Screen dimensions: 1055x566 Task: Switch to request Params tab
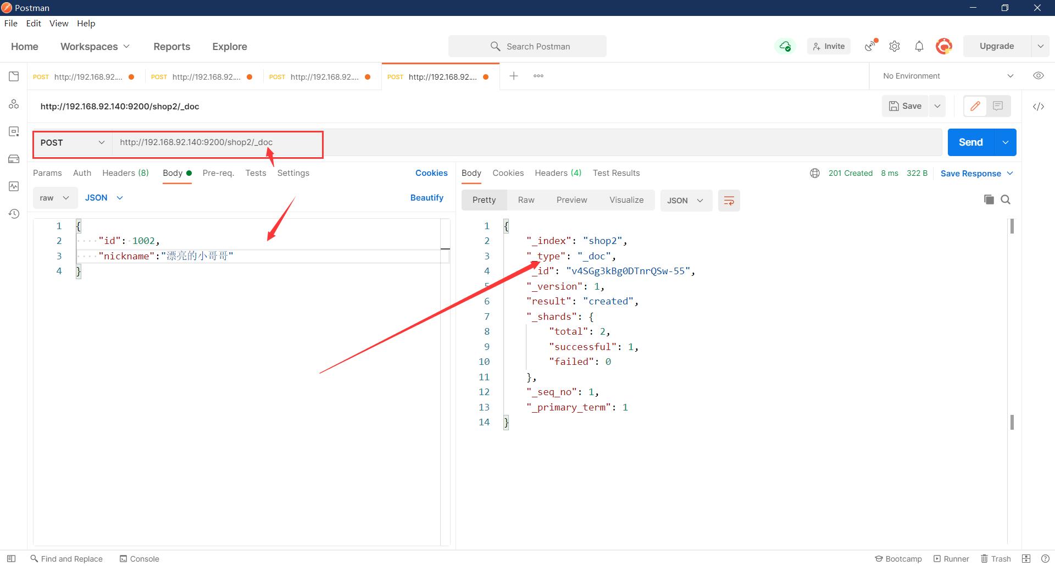pyautogui.click(x=47, y=173)
